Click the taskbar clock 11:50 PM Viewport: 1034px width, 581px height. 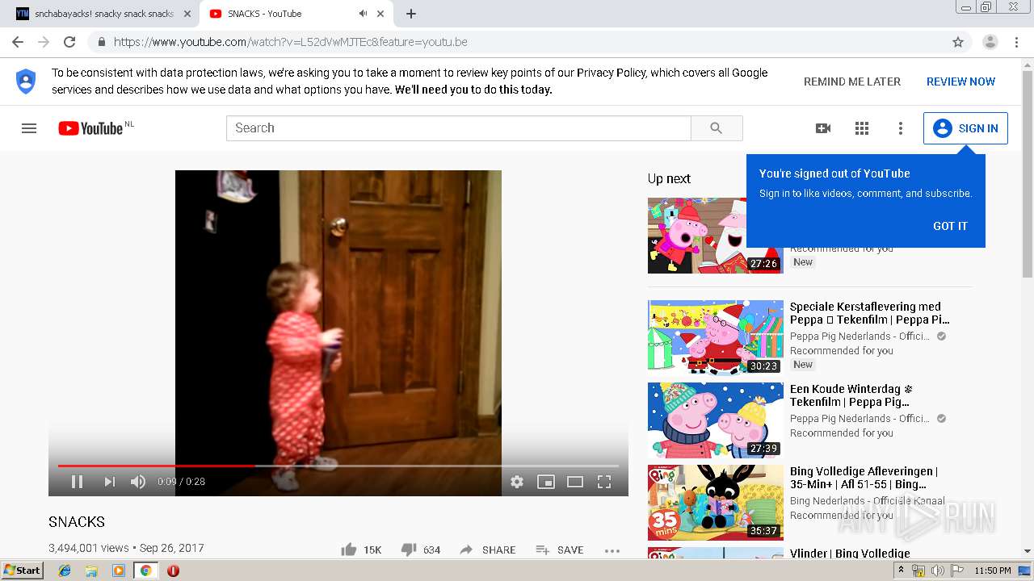point(992,571)
